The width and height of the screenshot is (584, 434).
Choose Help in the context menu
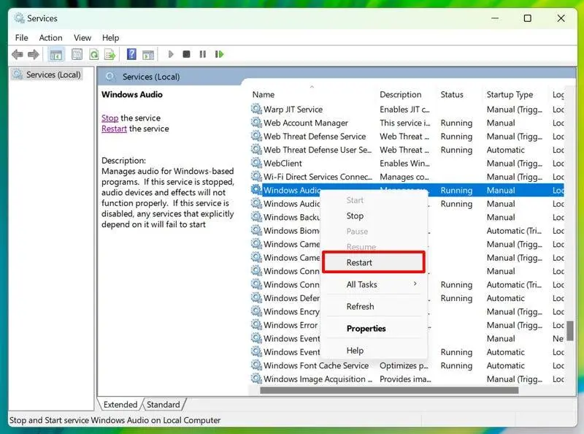pos(374,351)
